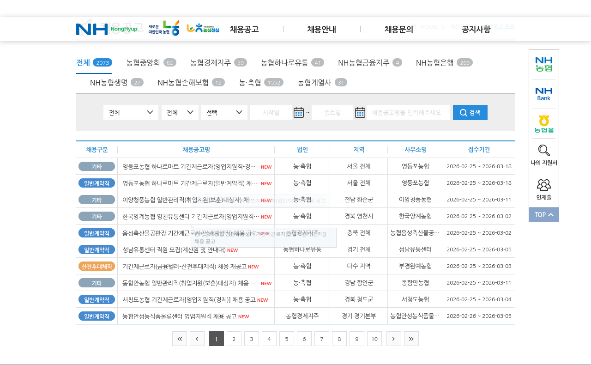Go to page 2
Viewport: 591px width, 365px height.
pos(234,339)
